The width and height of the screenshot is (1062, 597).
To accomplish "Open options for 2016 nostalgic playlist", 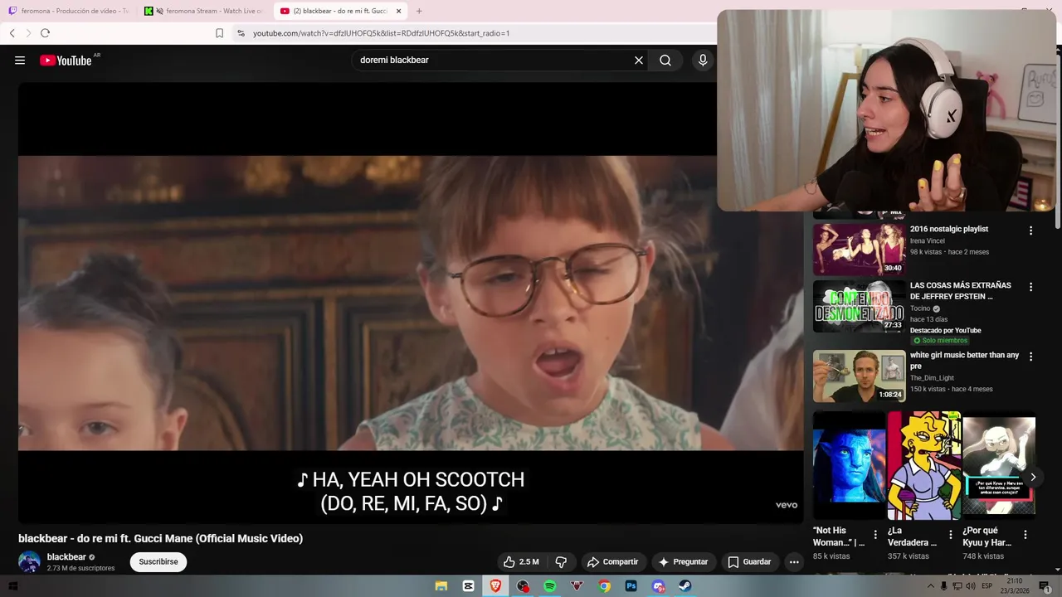I will point(1031,231).
